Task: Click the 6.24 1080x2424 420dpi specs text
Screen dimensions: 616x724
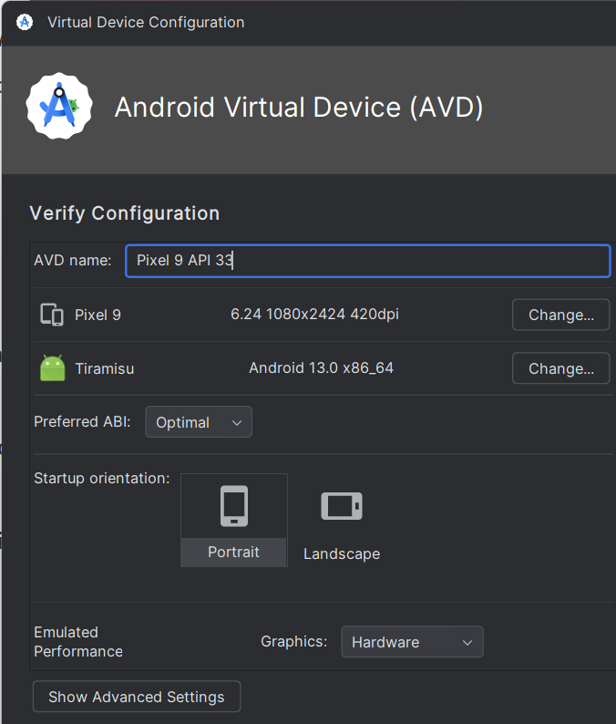Action: 314,314
